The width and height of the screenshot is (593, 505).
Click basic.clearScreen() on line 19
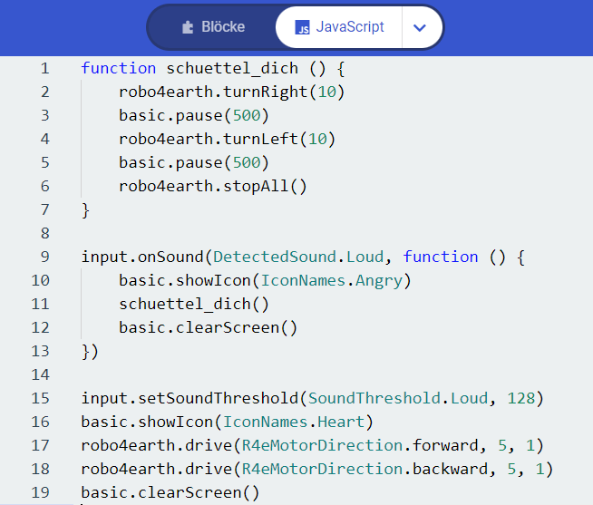click(170, 492)
